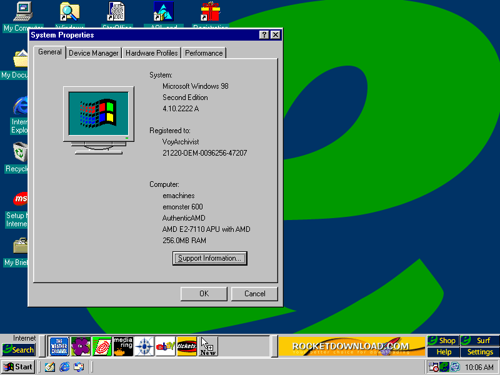
Task: Launch Internet Explorer from Quick Launch
Action: coord(64,367)
